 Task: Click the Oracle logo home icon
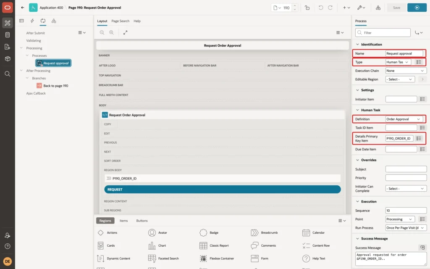tap(8, 8)
